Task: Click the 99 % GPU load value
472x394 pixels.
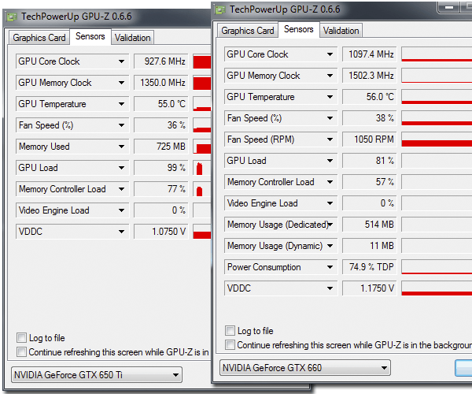Action: pos(161,168)
